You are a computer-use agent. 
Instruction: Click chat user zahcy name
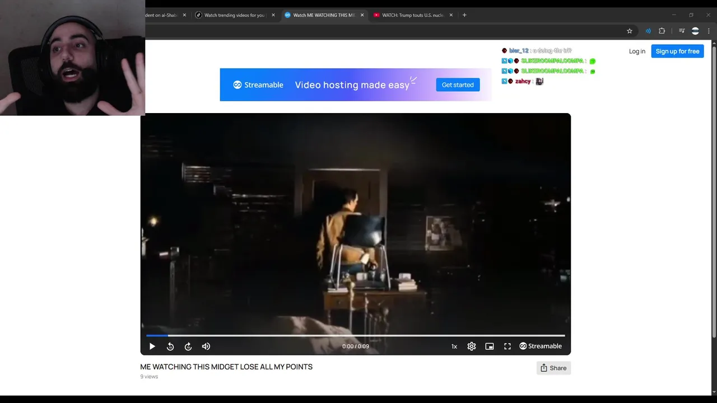[x=523, y=81]
